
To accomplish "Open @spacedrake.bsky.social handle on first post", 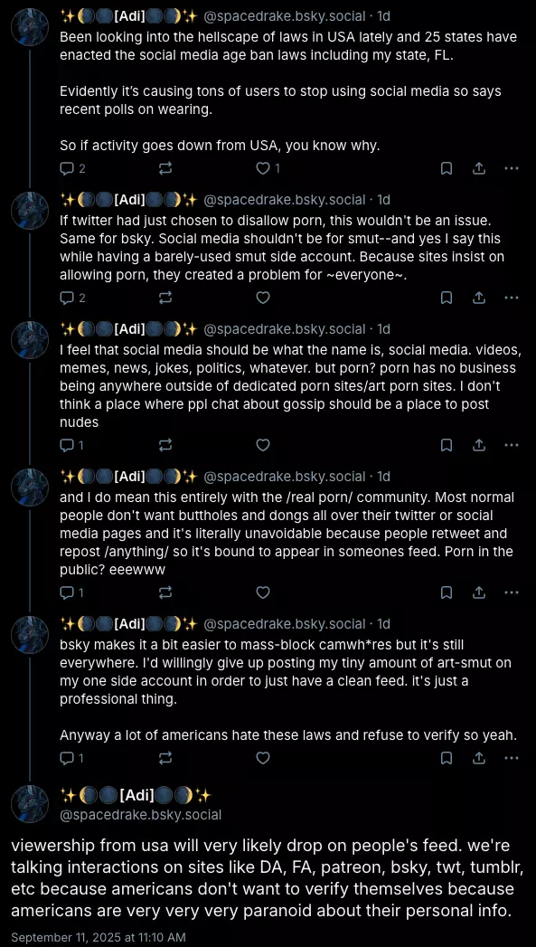I will tap(285, 15).
